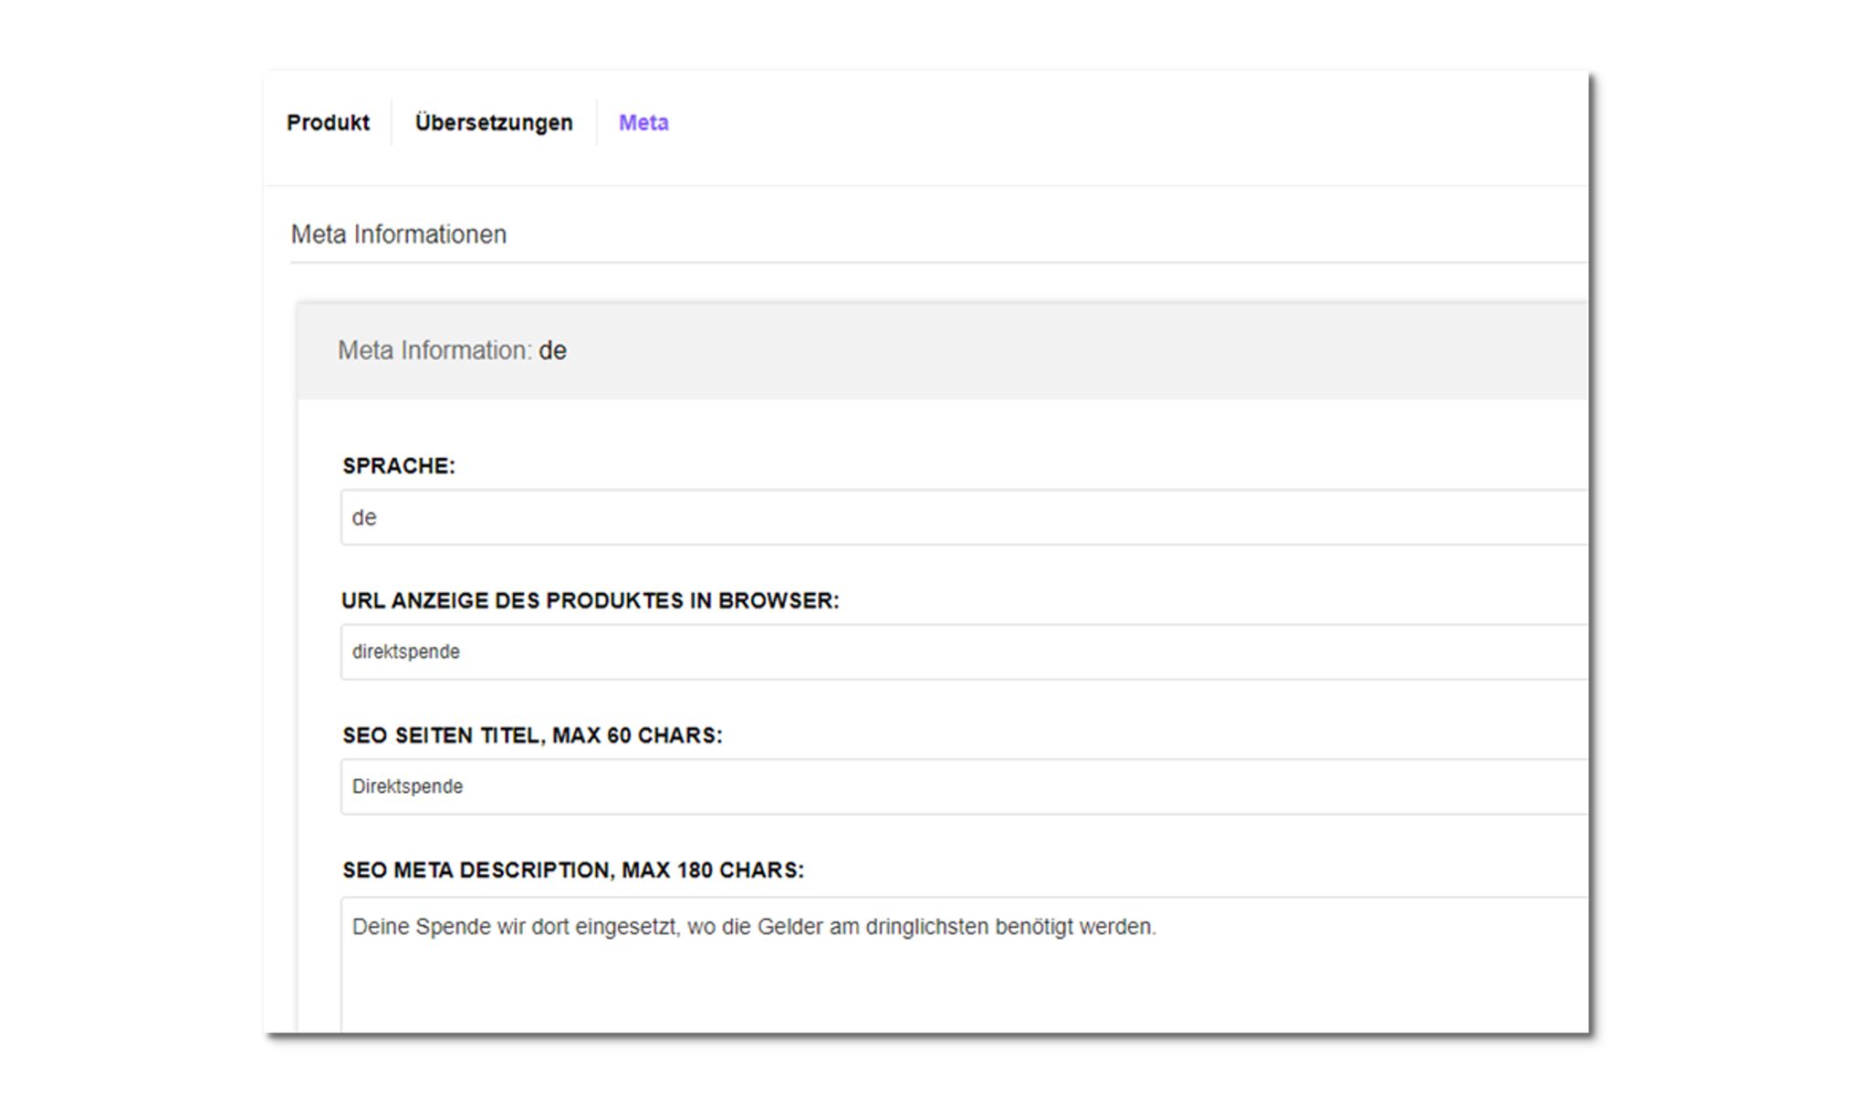This screenshot has height=1113, width=1862.
Task: Click the word 'benötigt' in the description
Action: (1033, 927)
